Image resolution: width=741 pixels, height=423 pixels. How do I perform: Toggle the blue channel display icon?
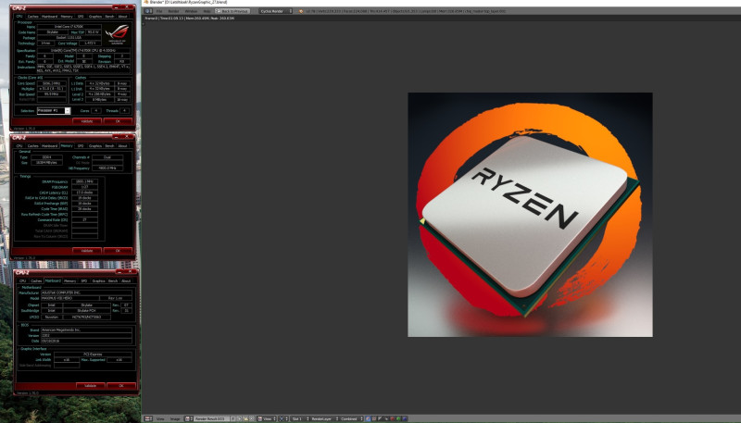click(x=404, y=418)
